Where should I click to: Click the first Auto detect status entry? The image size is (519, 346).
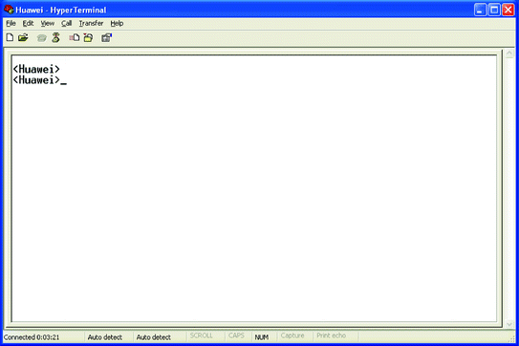click(104, 337)
